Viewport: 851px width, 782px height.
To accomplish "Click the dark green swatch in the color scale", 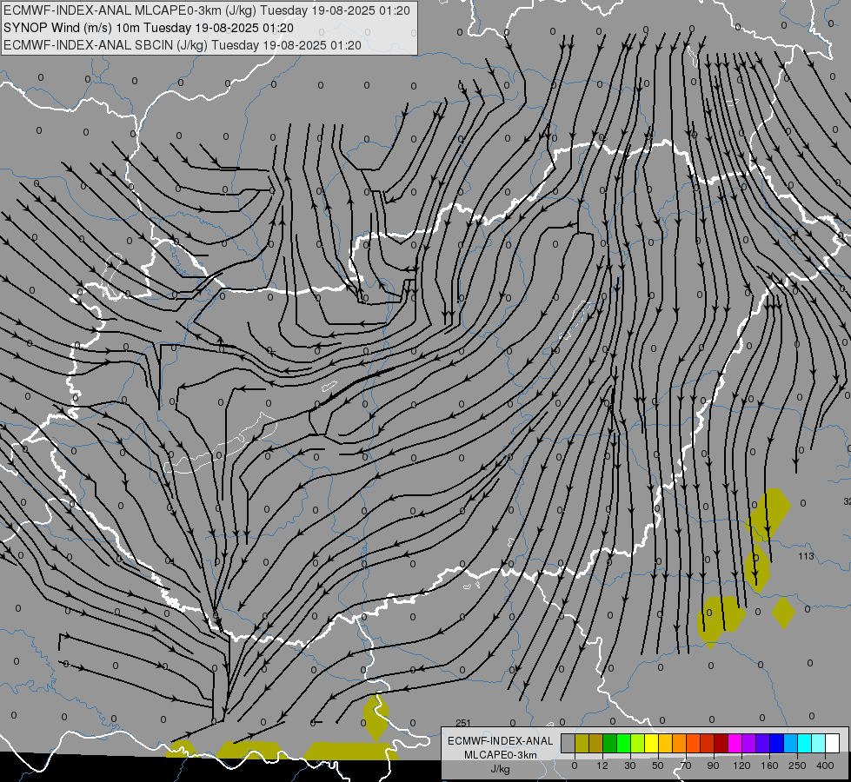I will pos(610,743).
